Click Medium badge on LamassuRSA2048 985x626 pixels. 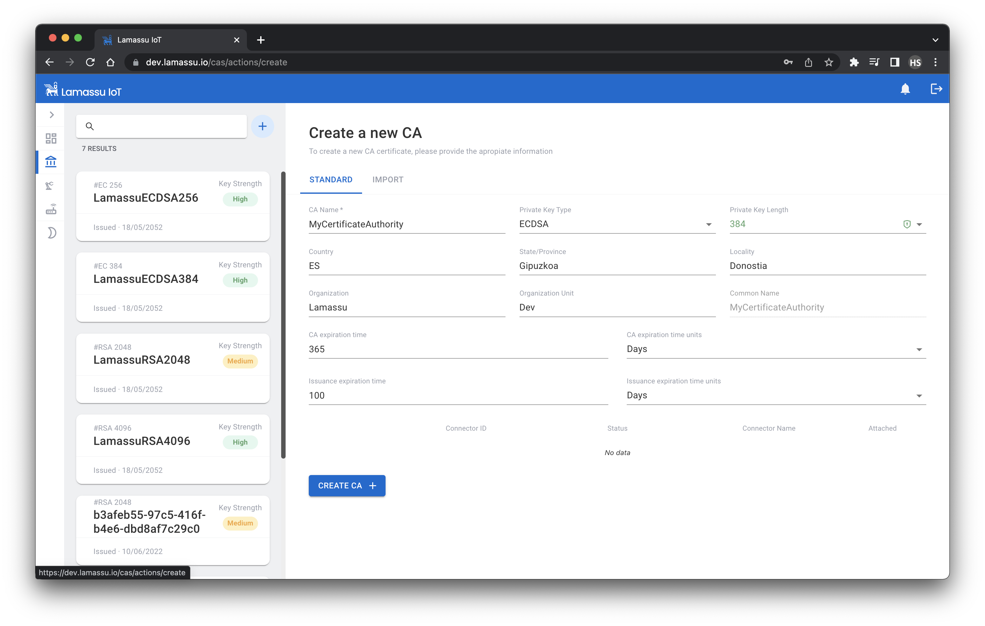pyautogui.click(x=240, y=361)
